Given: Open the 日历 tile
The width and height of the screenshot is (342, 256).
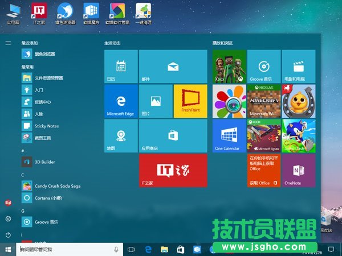Looking at the screenshot, I should click(x=121, y=67).
